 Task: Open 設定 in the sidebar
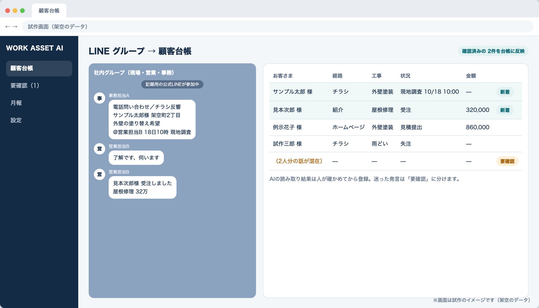39,120
